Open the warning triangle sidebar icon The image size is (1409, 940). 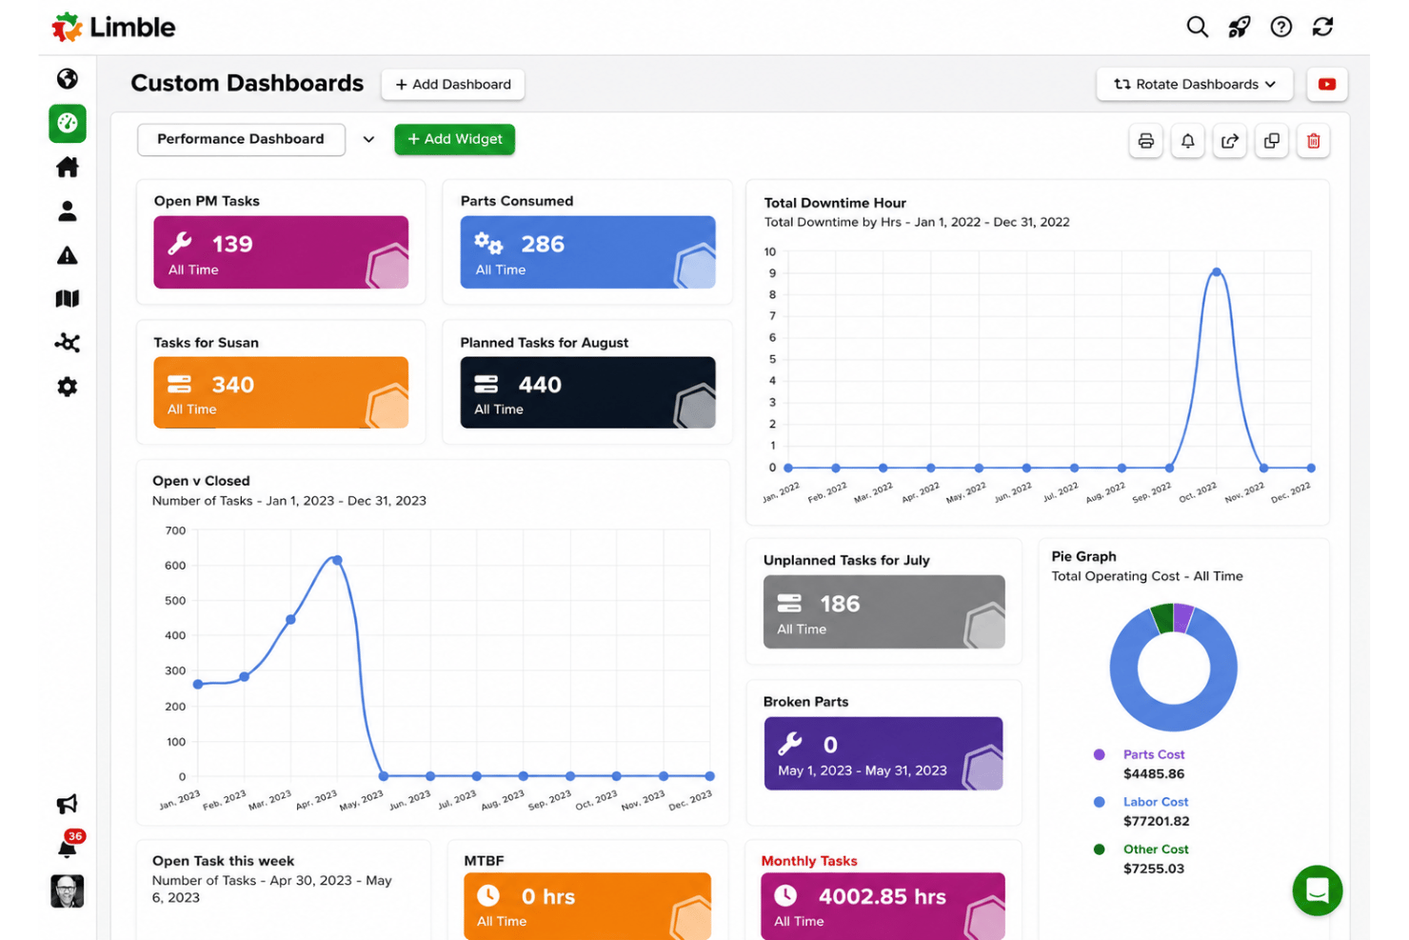(67, 255)
